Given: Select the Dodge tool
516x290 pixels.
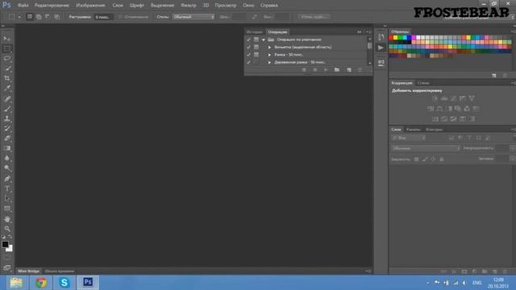Looking at the screenshot, I should pos(7,168).
